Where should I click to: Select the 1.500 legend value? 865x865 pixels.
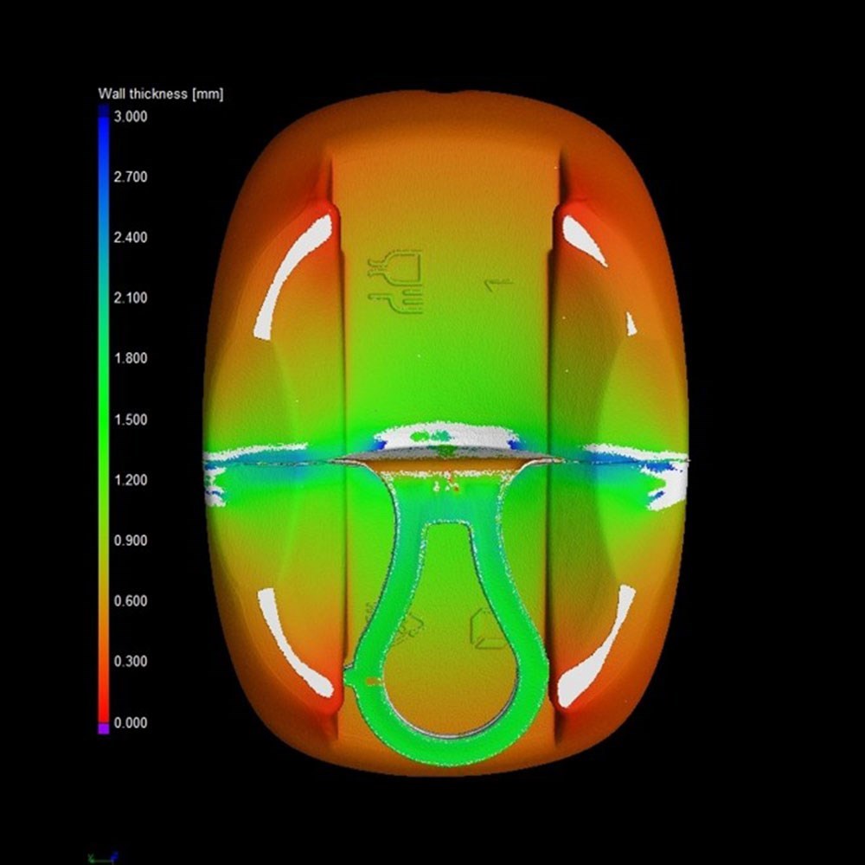coord(131,420)
